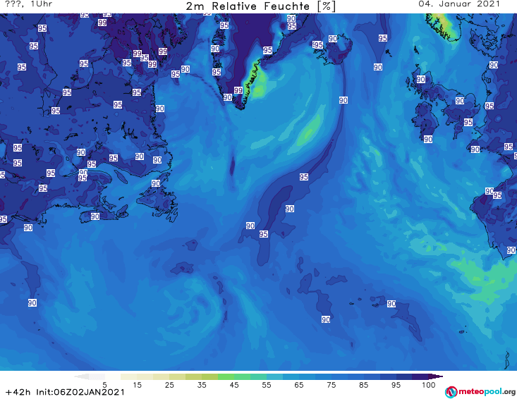Click the '85' label on the color scale
Viewport: 517px width, 399px height.
tap(364, 385)
